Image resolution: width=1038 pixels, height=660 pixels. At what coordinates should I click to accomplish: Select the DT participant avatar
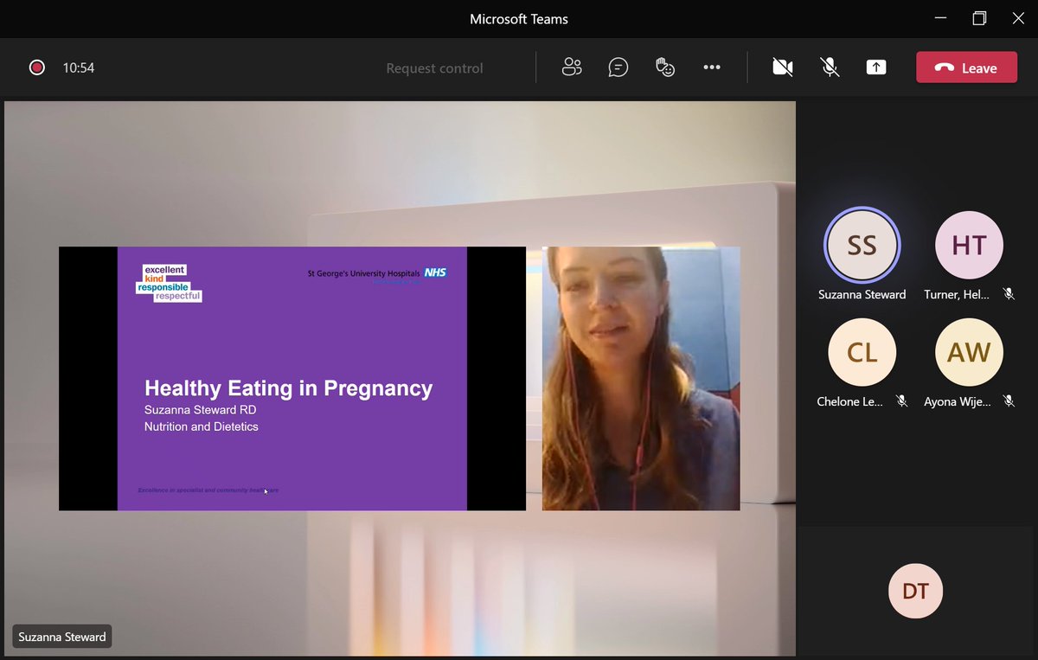[915, 592]
